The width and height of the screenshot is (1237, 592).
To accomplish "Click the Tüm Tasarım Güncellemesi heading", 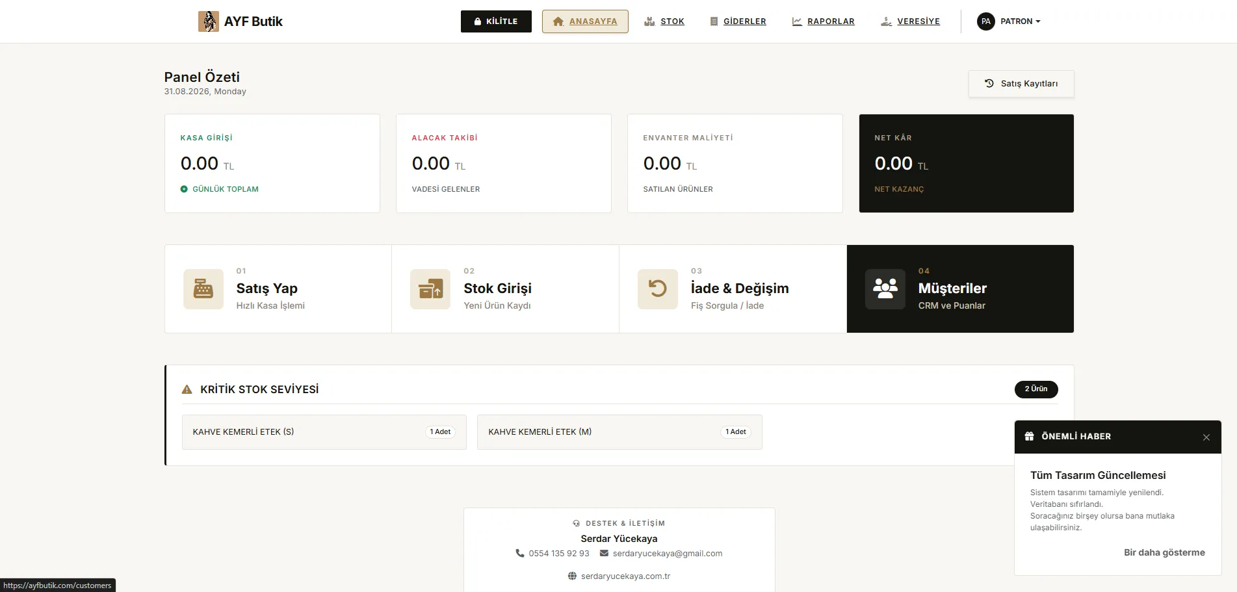I will pos(1098,476).
